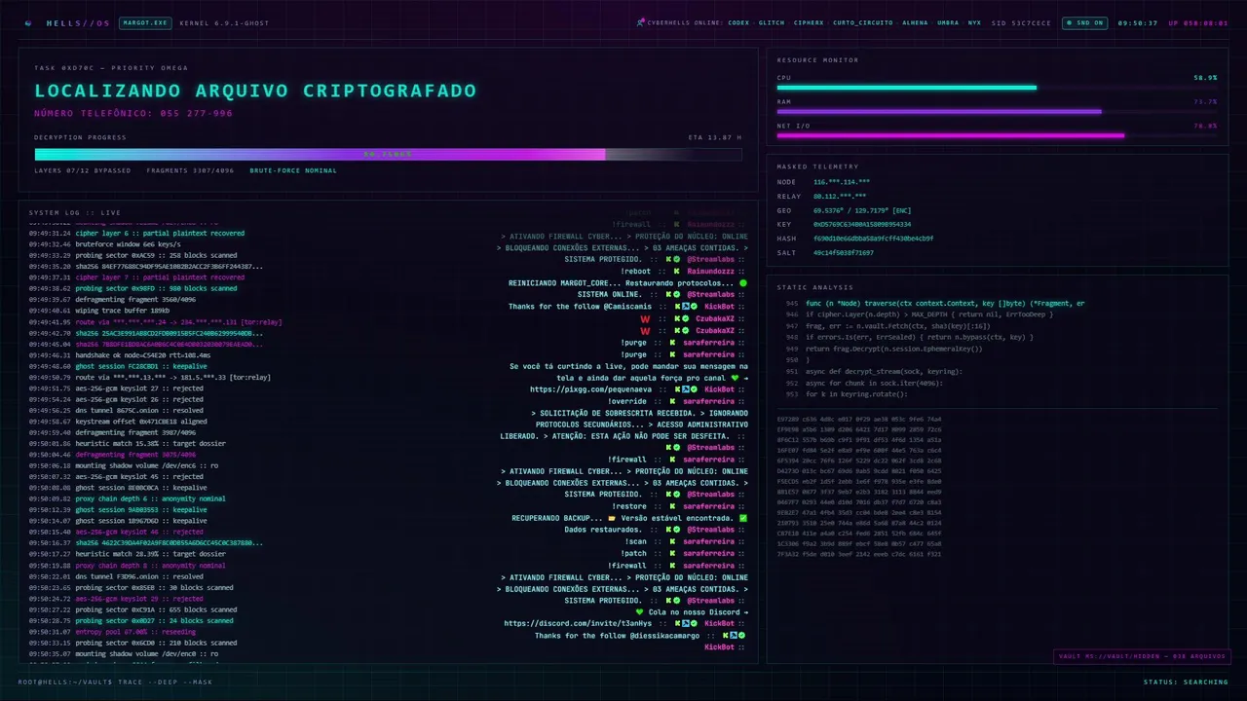
Task: Click the KEY value 0xD5769C634B0A150098954334
Action: click(x=860, y=224)
